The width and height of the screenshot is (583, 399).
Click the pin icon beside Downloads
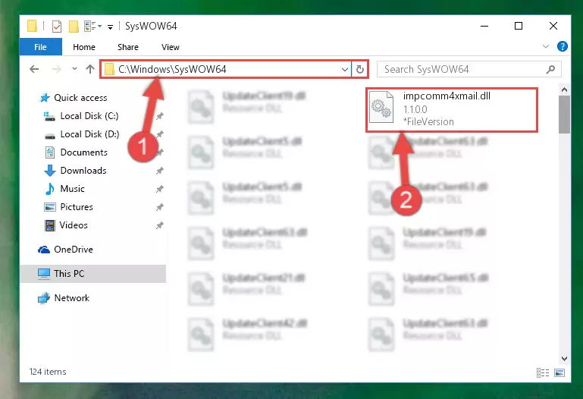coord(159,171)
